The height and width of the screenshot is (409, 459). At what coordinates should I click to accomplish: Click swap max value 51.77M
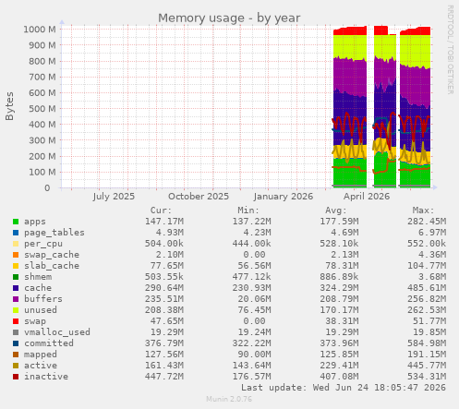(429, 321)
